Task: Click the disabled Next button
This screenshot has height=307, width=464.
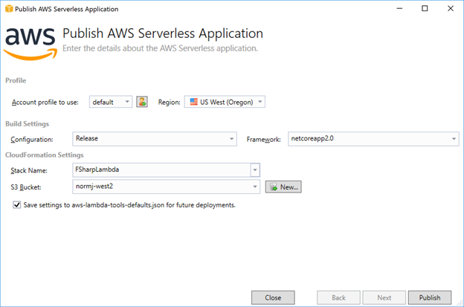Action: 384,297
